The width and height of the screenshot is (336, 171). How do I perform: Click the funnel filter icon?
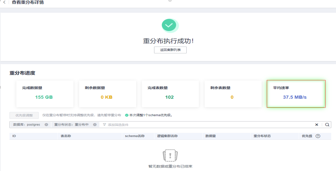tap(104, 125)
